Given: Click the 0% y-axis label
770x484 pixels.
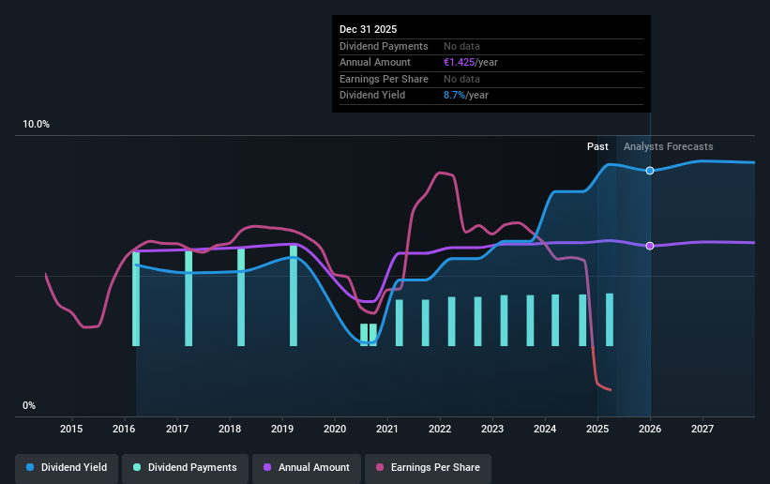Looking at the screenshot, I should (29, 406).
